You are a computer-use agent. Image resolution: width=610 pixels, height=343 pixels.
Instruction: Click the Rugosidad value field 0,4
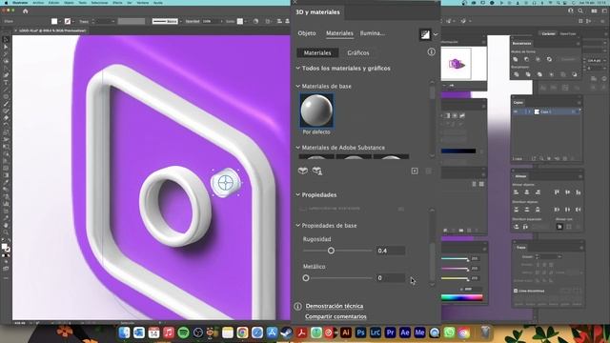[391, 251]
